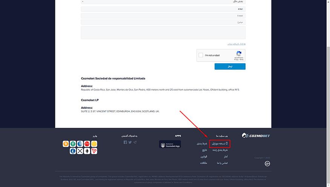Screen dimensions: 330x187
Task: Open the reCAPTCHA Privacy link
Action: (x=236, y=60)
